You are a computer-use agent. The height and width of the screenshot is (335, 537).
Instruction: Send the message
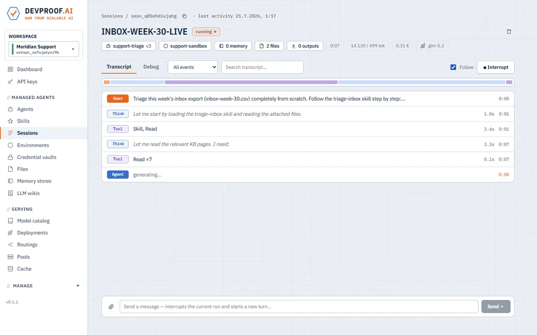click(495, 307)
